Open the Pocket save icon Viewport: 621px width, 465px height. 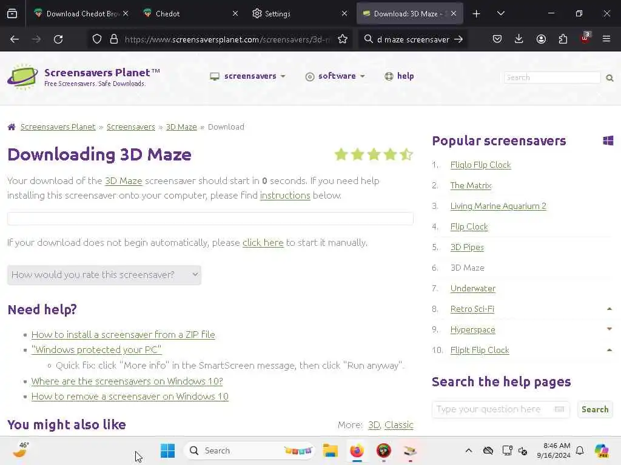(x=497, y=39)
